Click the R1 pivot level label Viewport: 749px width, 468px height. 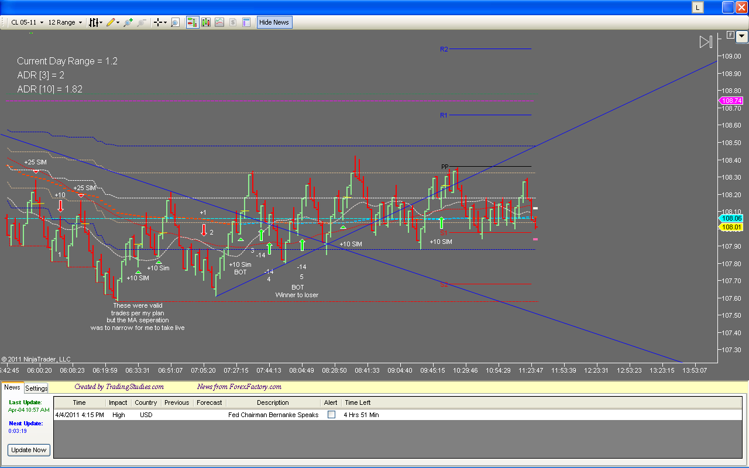444,115
